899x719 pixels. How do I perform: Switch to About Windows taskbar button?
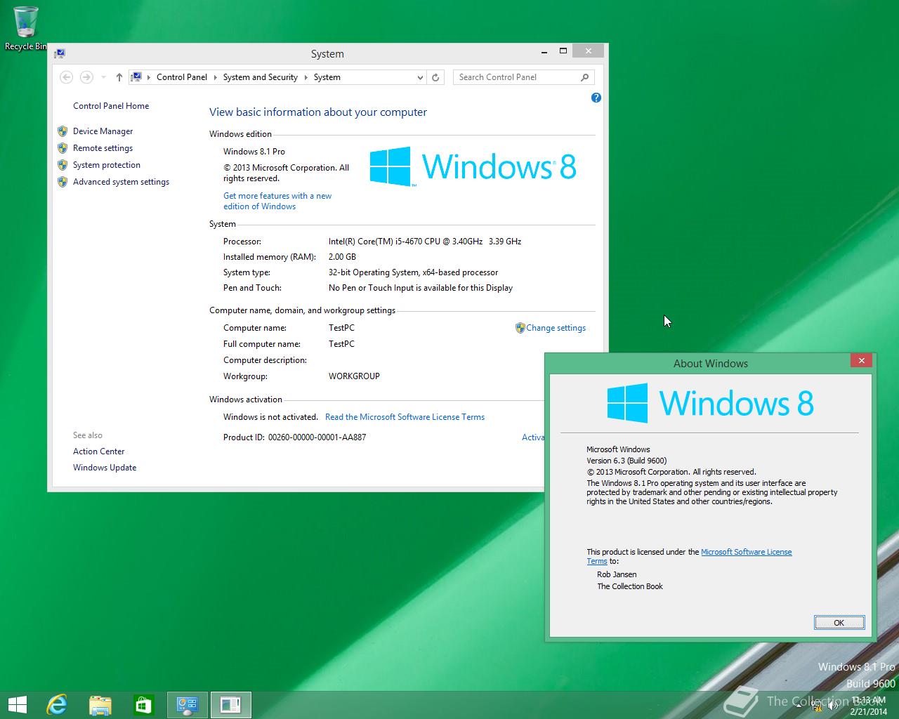(230, 704)
